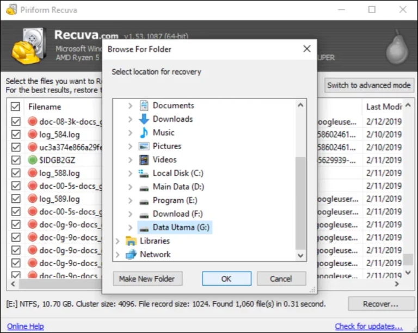Click the red status dot for log_588.log
Image resolution: width=418 pixels, height=333 pixels.
pos(32,173)
